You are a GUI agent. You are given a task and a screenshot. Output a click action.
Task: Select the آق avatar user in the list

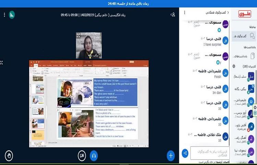pos(244,127)
